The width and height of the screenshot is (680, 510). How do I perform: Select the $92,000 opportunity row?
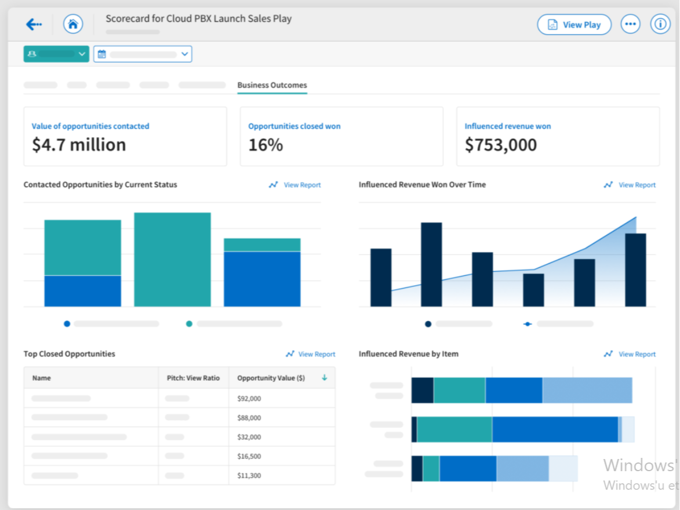pos(179,399)
